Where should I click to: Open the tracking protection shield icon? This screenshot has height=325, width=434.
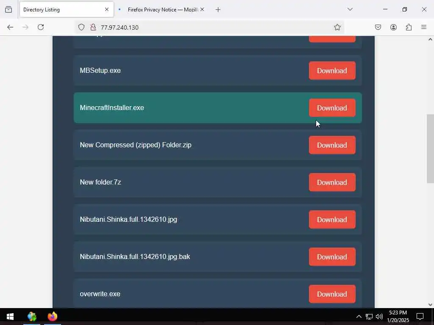[x=81, y=27]
